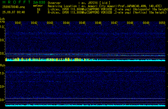Click the L-ch receiver description line
The width and height of the screenshot is (168, 109).
(108, 9)
